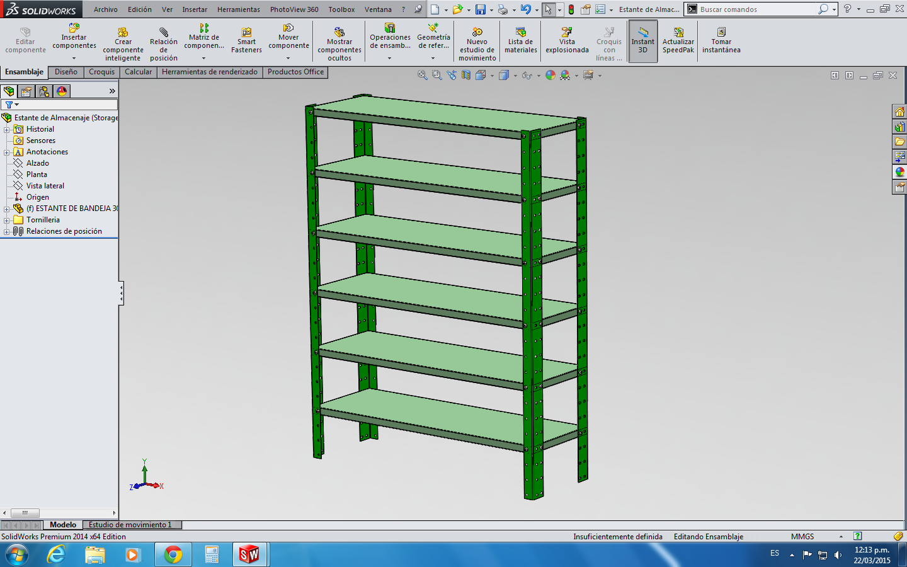Open the Design Library task pane icon
This screenshot has height=567, width=907.
(899, 127)
